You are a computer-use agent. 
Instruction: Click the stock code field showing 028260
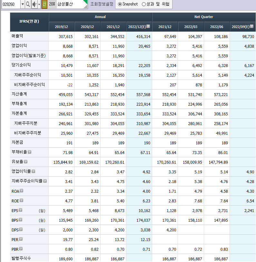[11, 4]
